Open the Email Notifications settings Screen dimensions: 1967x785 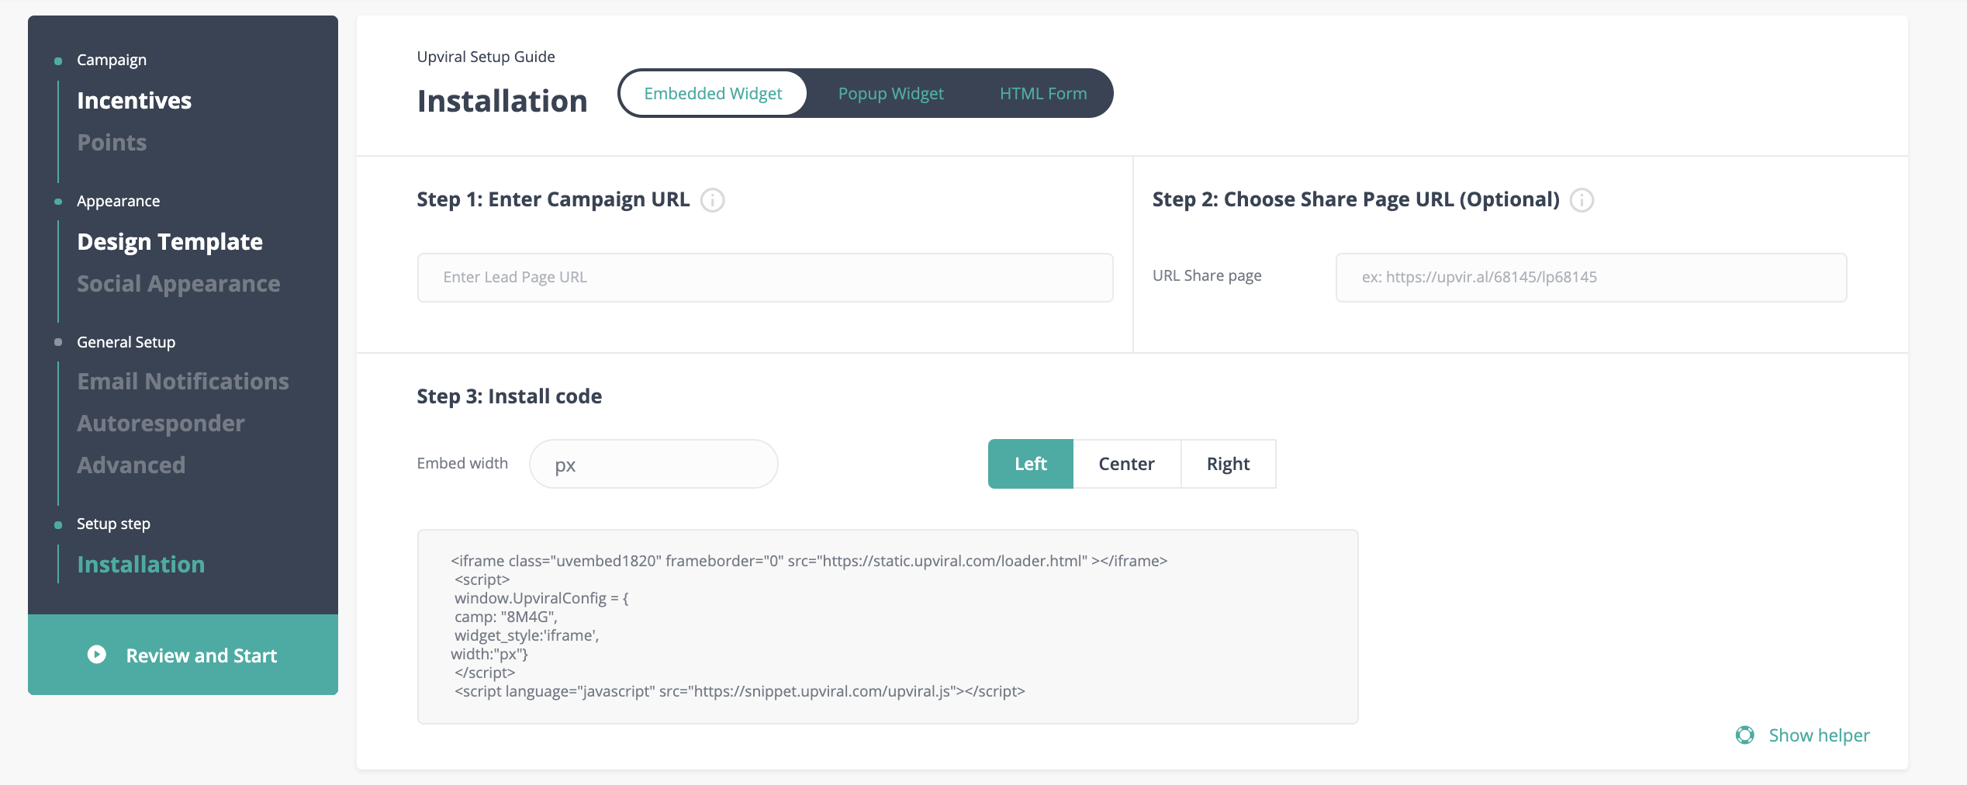click(183, 381)
